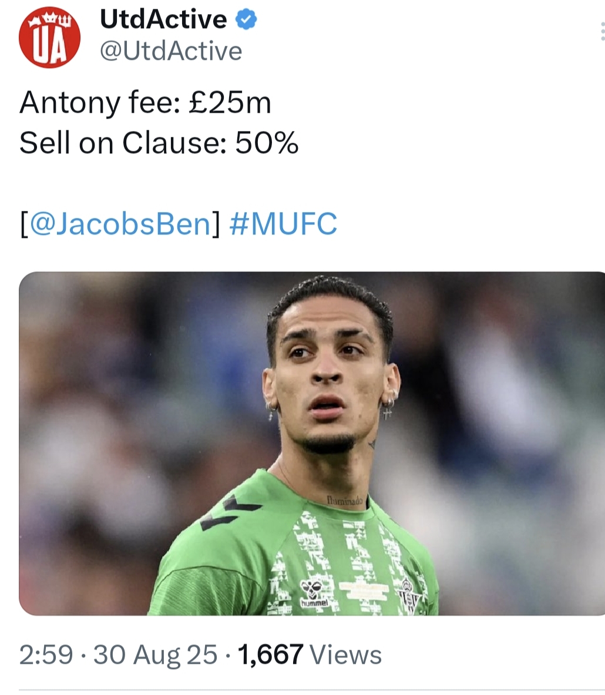Screen dimensions: 605x695
Task: Click the crown emblem in the UA logo
Action: click(50, 20)
